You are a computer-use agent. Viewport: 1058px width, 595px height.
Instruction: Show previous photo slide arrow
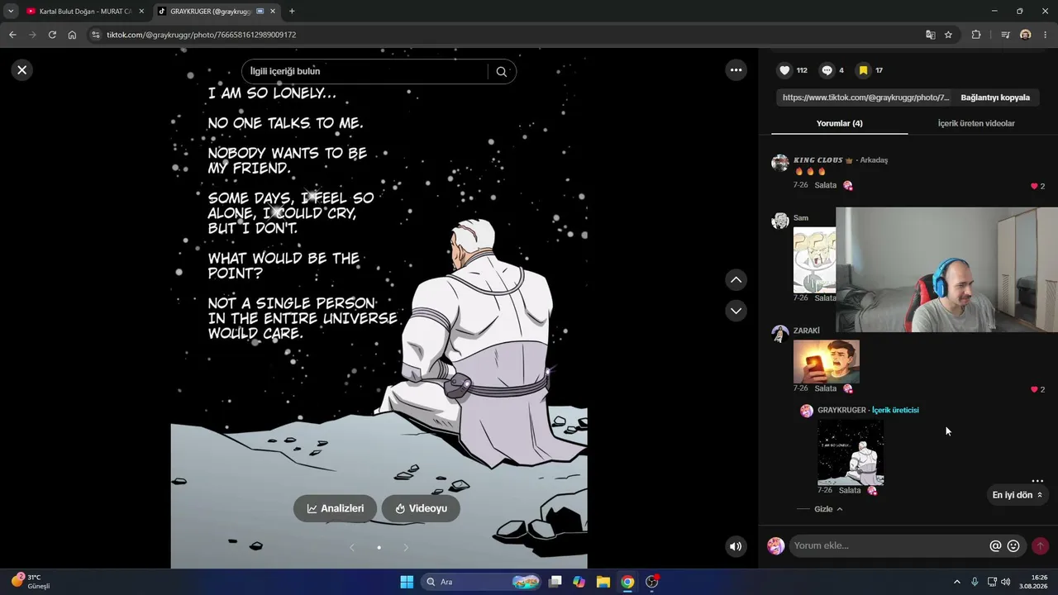[352, 547]
